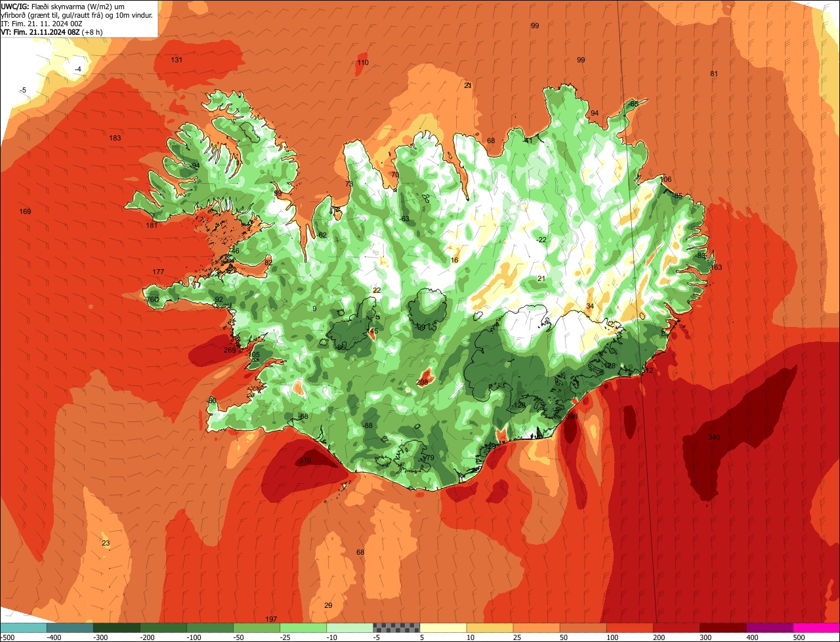
Task: Click the map value '85' on the east coast
Action: coord(679,196)
